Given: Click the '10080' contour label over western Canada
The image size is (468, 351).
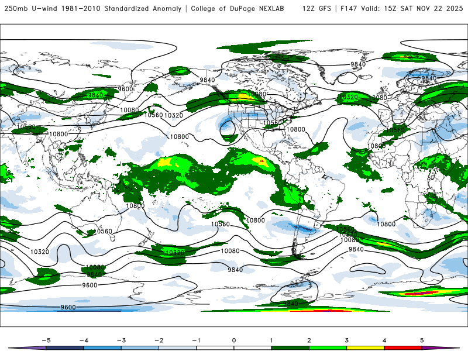Looking at the screenshot, I should click(x=257, y=94).
